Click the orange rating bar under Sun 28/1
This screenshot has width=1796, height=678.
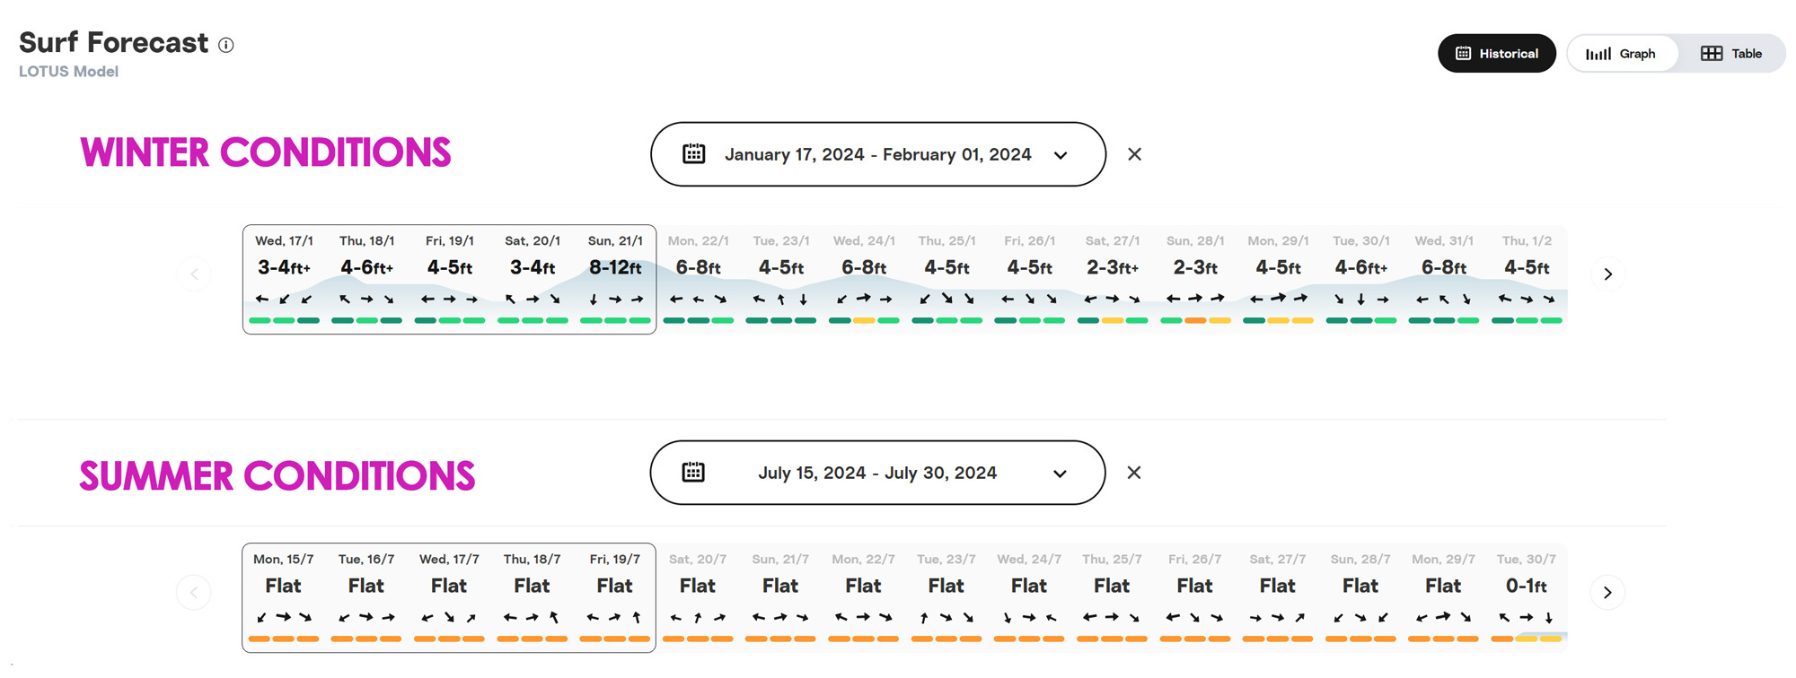pos(1194,320)
